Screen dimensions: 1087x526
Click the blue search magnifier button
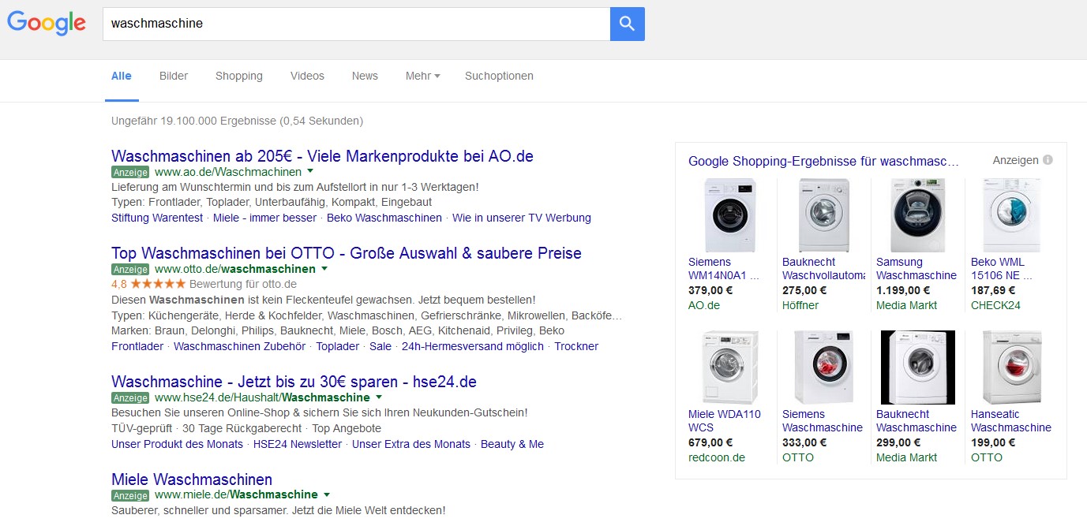click(628, 24)
